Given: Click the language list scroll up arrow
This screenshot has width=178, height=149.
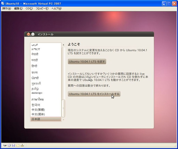Looking at the screenshot, I should (63, 45).
